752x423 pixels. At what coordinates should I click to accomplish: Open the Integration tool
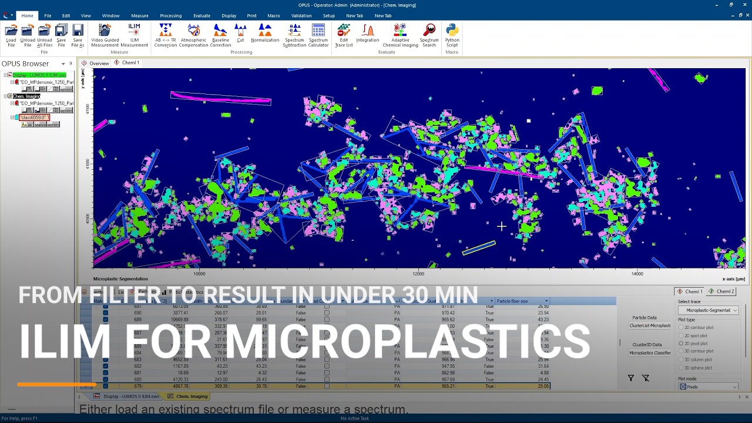tap(367, 33)
